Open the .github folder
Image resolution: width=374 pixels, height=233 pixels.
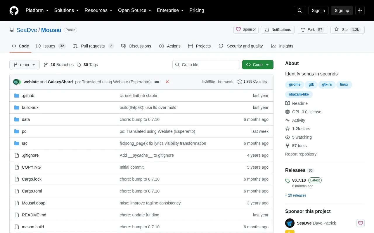[28, 96]
